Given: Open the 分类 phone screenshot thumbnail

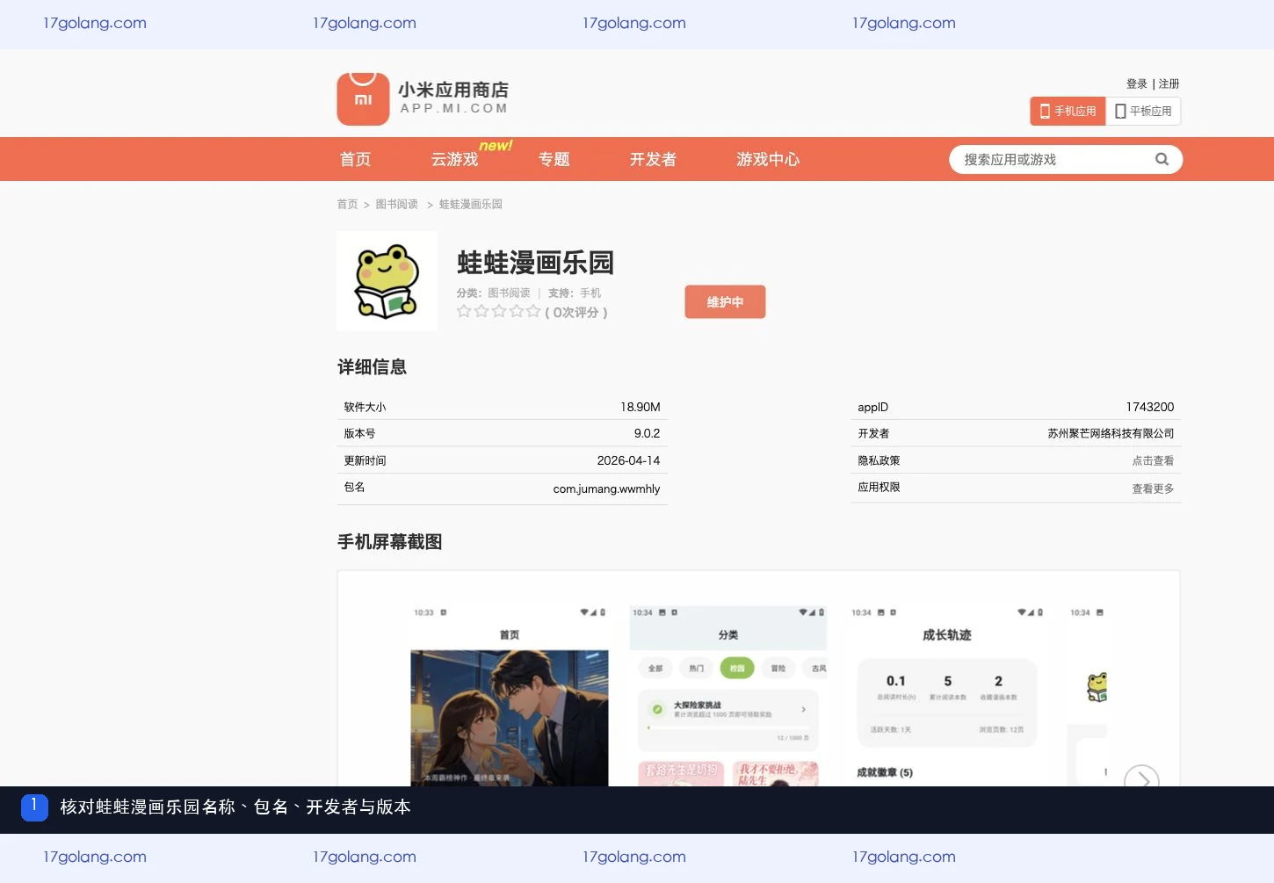Looking at the screenshot, I should pos(728,694).
